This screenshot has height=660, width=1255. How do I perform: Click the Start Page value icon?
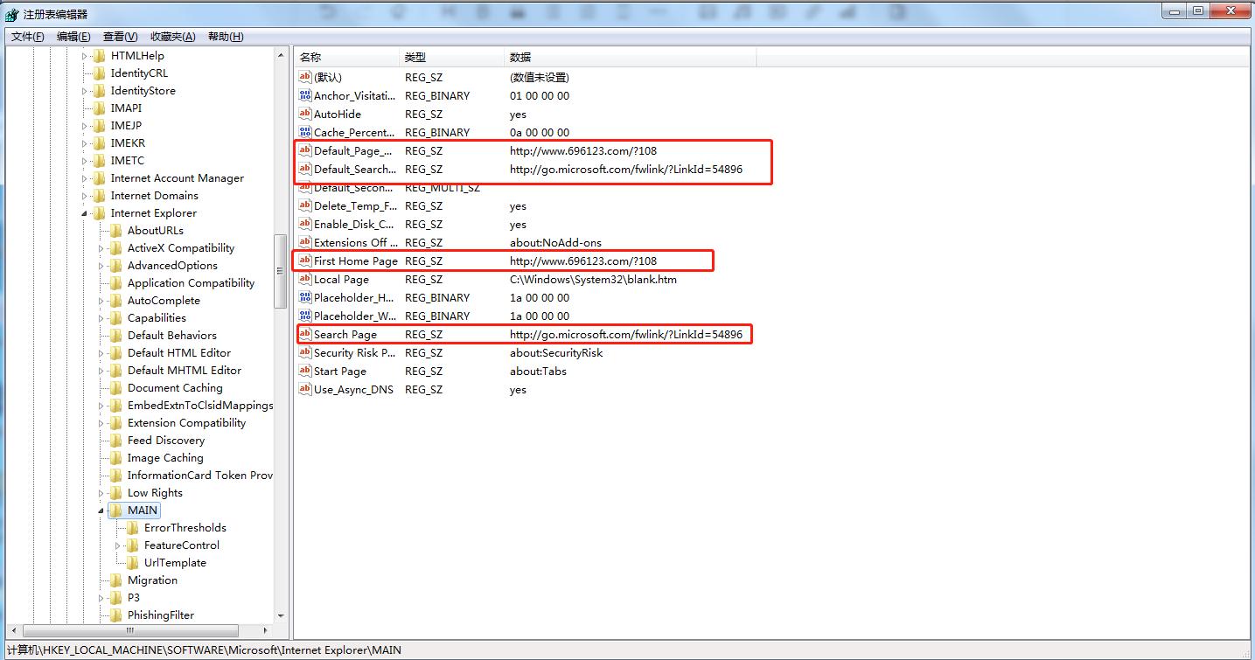pos(305,371)
